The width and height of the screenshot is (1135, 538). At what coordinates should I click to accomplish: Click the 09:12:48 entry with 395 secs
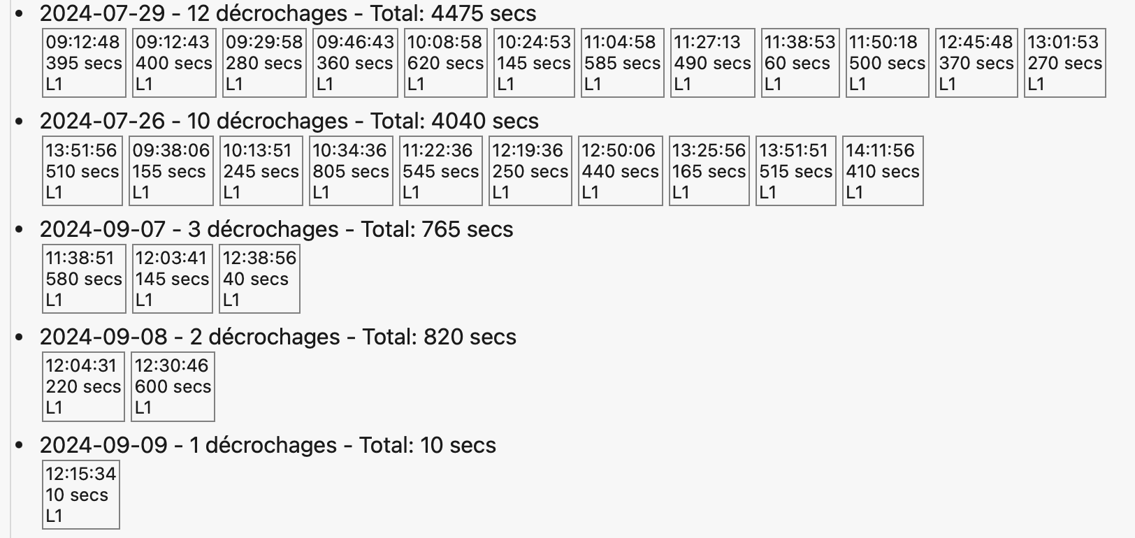click(x=84, y=63)
